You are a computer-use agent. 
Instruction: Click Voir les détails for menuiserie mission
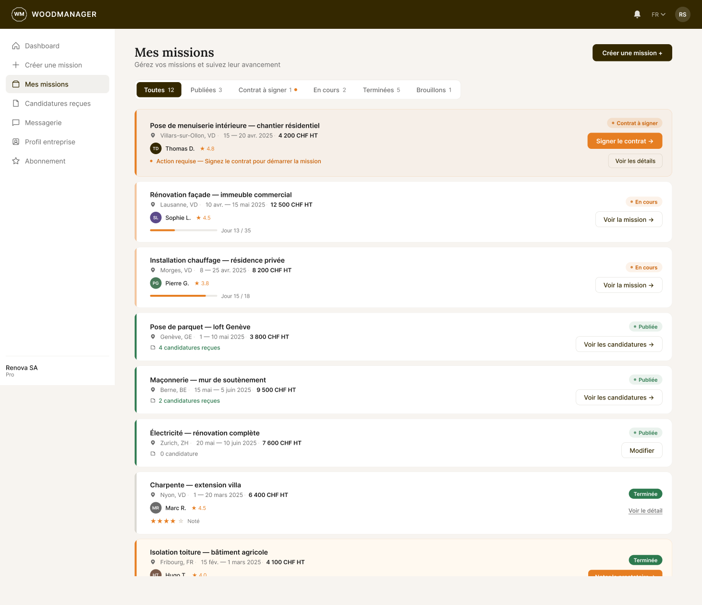635,161
